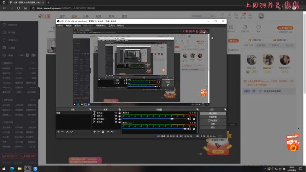Toggle the lock on the game capture source
The height and width of the screenshot is (172, 306).
point(119,119)
